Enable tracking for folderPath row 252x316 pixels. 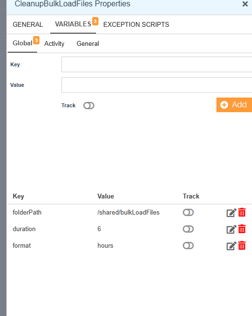(188, 213)
